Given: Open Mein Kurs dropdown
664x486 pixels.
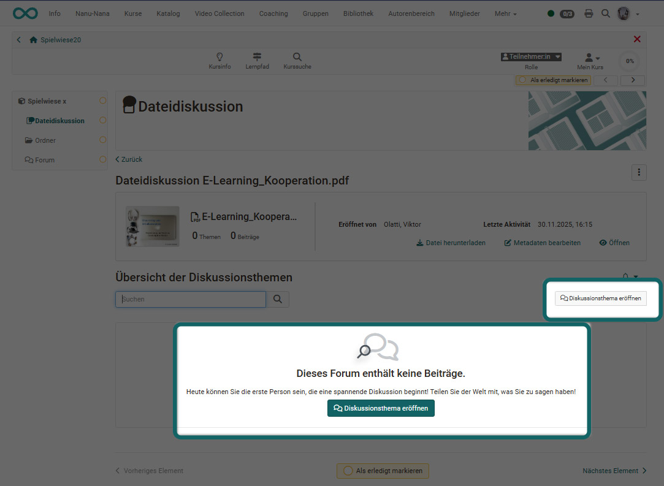Looking at the screenshot, I should click(591, 58).
